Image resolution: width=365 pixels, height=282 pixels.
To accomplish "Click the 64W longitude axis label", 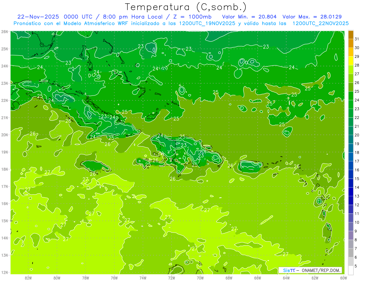I will pos(286,278).
